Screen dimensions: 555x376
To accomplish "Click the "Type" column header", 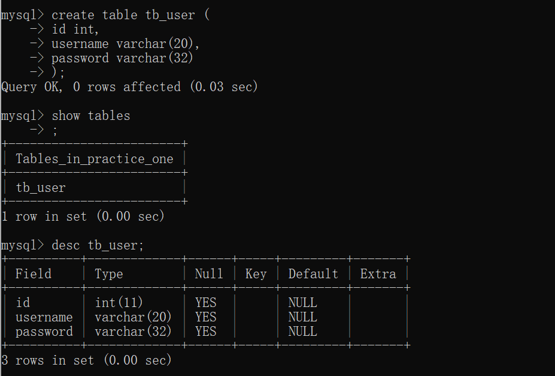I will pyautogui.click(x=109, y=274).
